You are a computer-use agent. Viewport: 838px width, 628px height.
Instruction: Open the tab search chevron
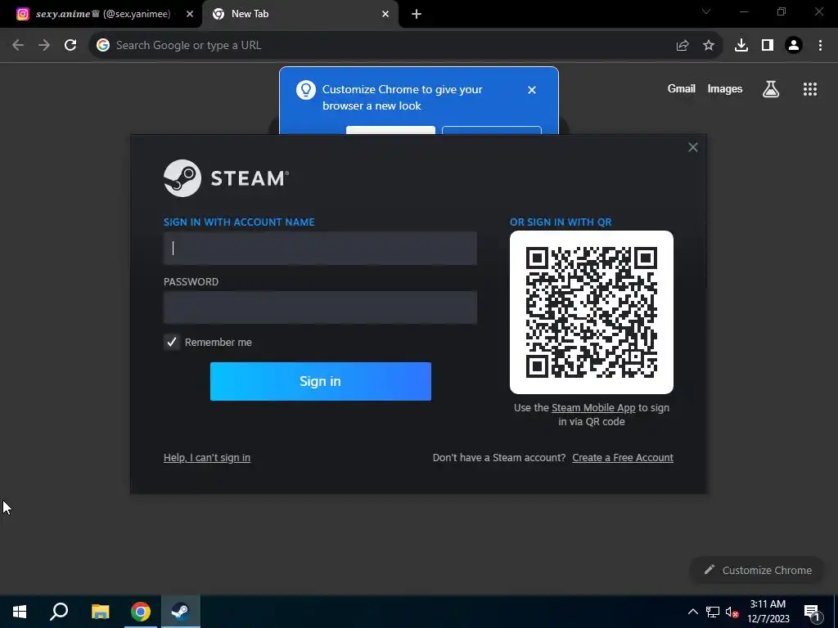click(706, 11)
